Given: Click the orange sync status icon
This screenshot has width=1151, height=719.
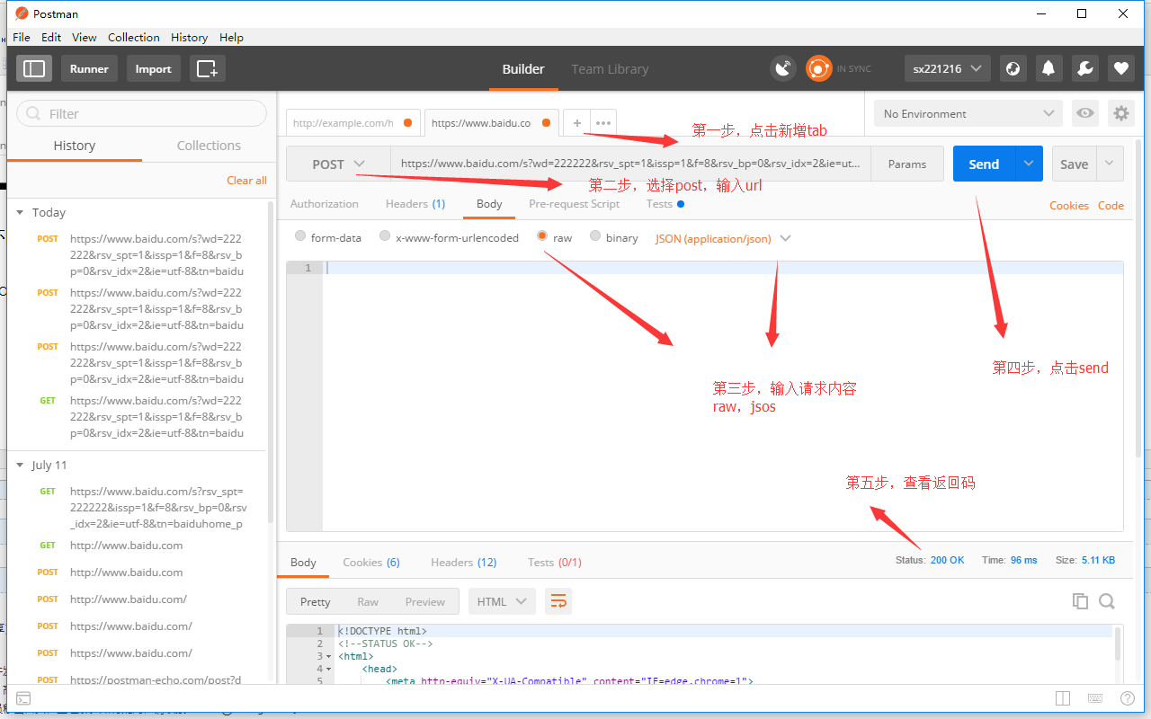Looking at the screenshot, I should [818, 68].
